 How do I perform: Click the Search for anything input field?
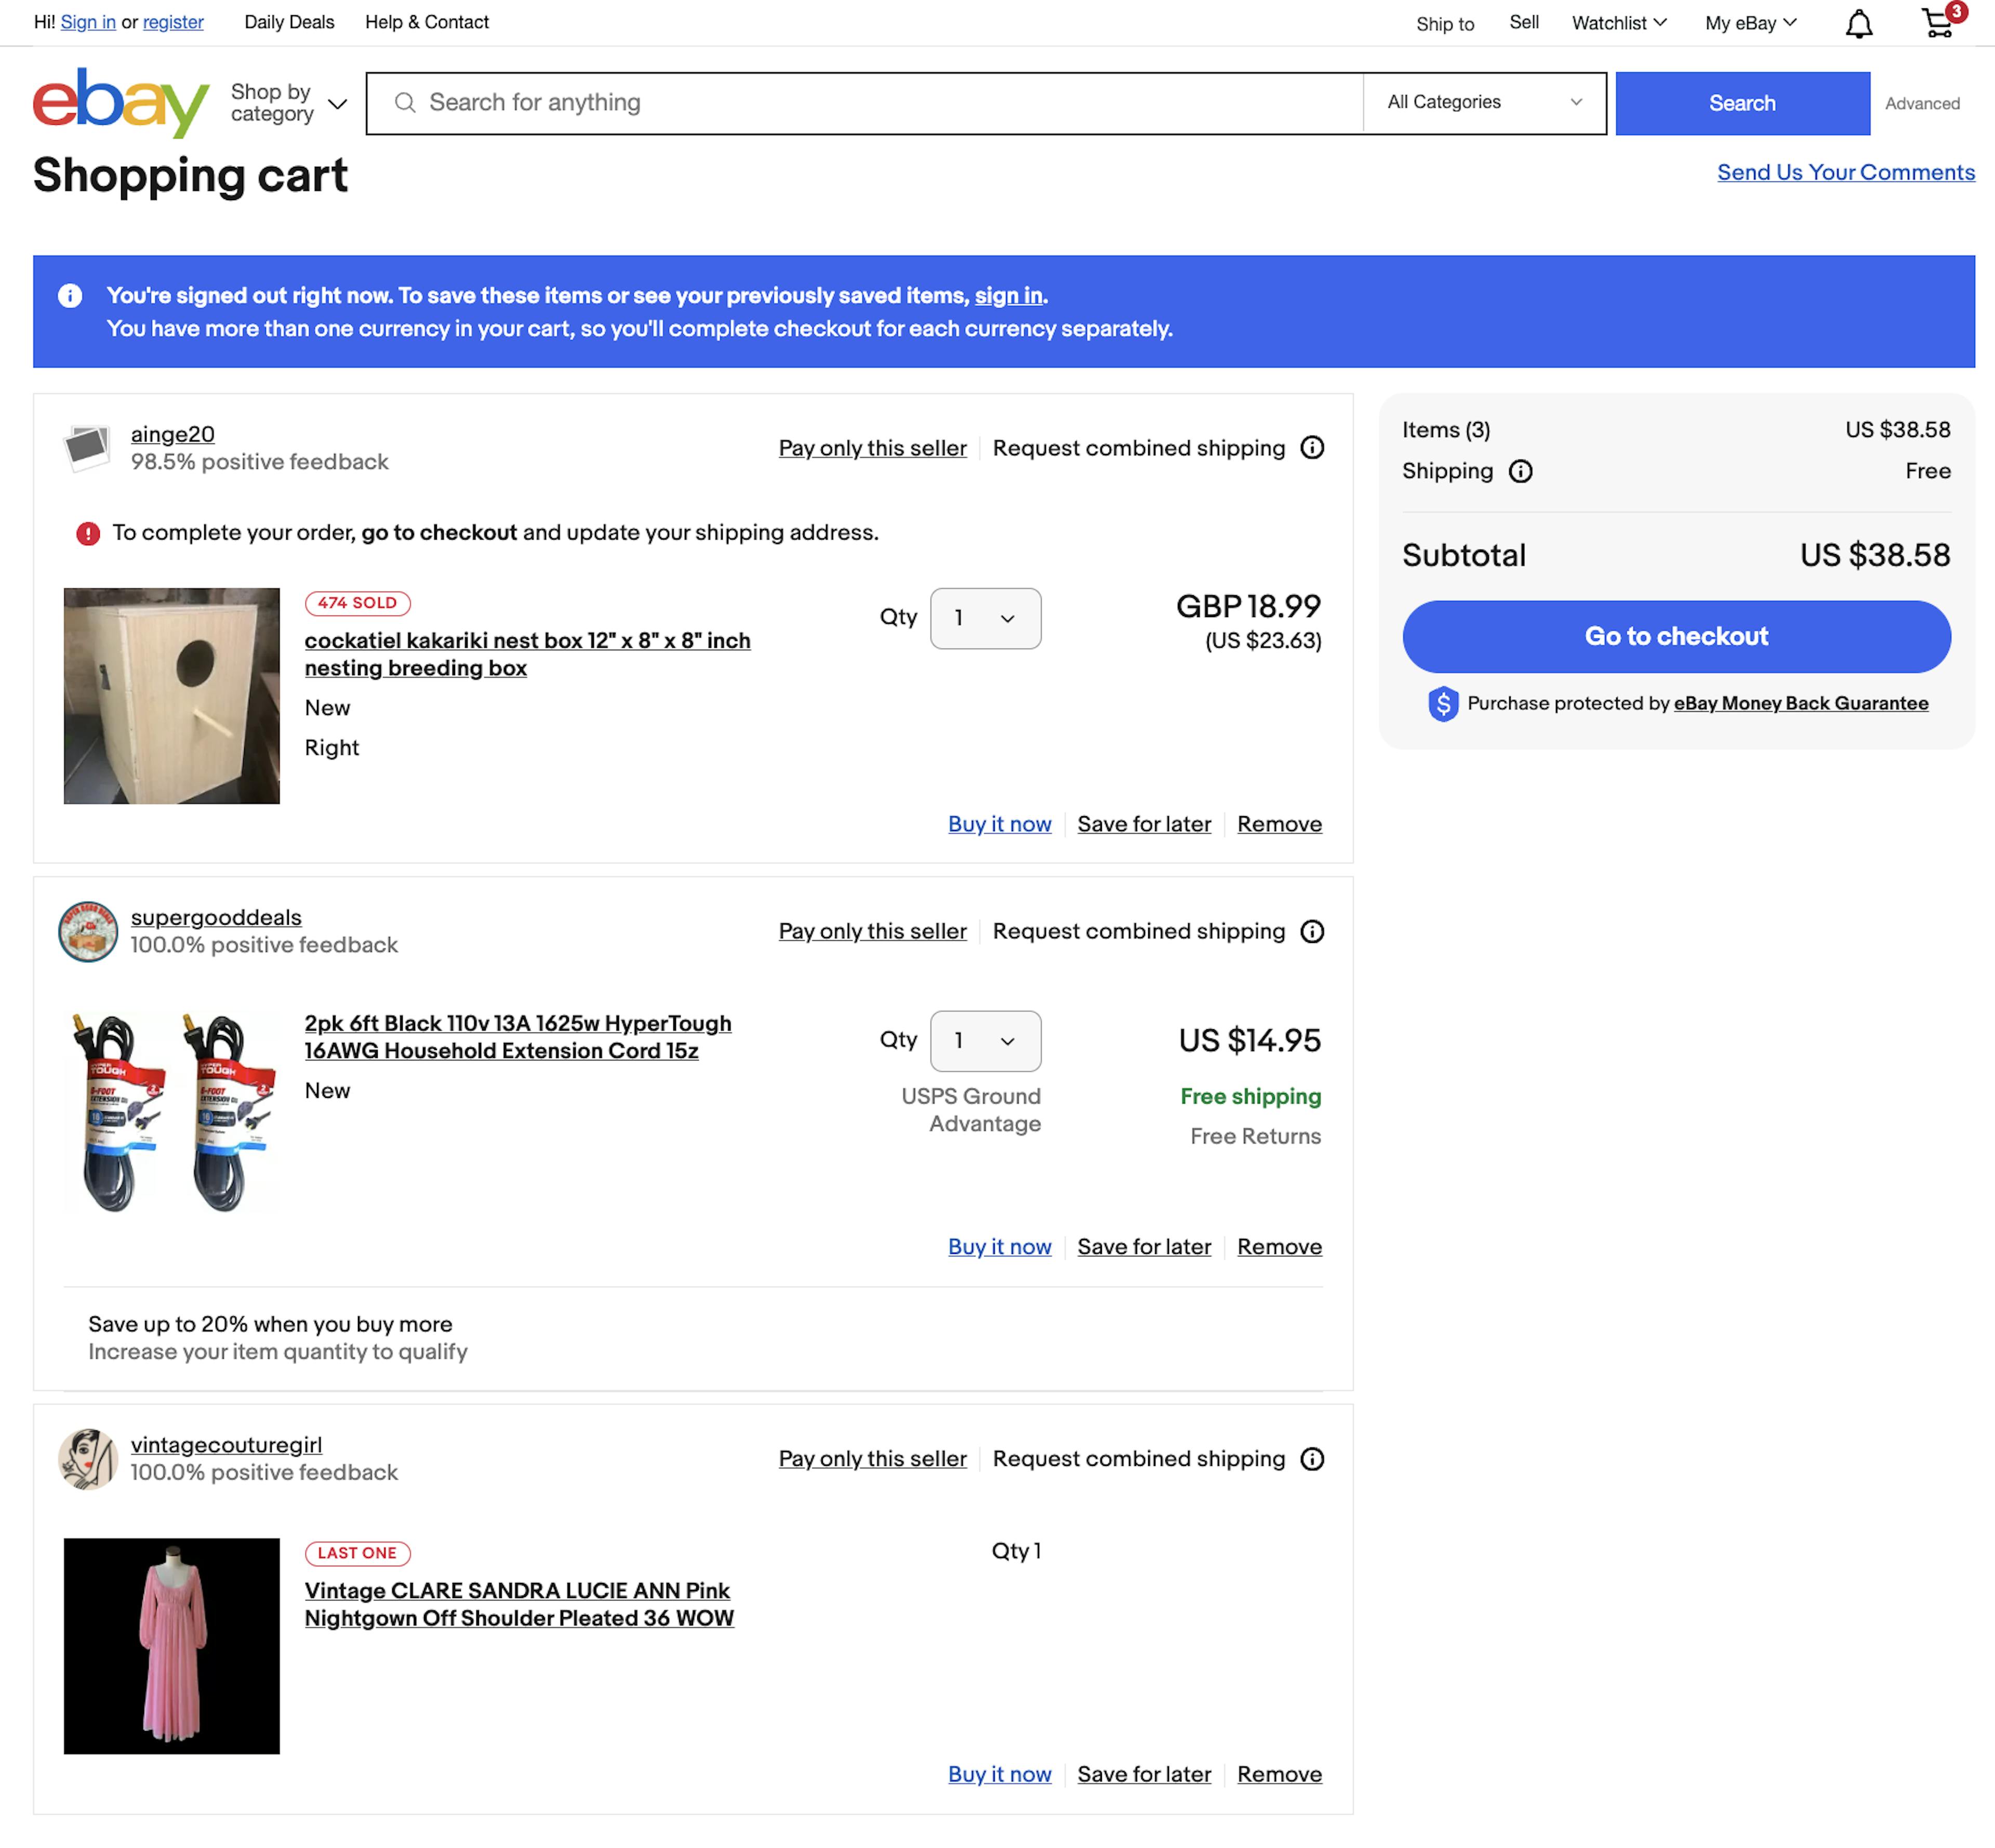[800, 102]
